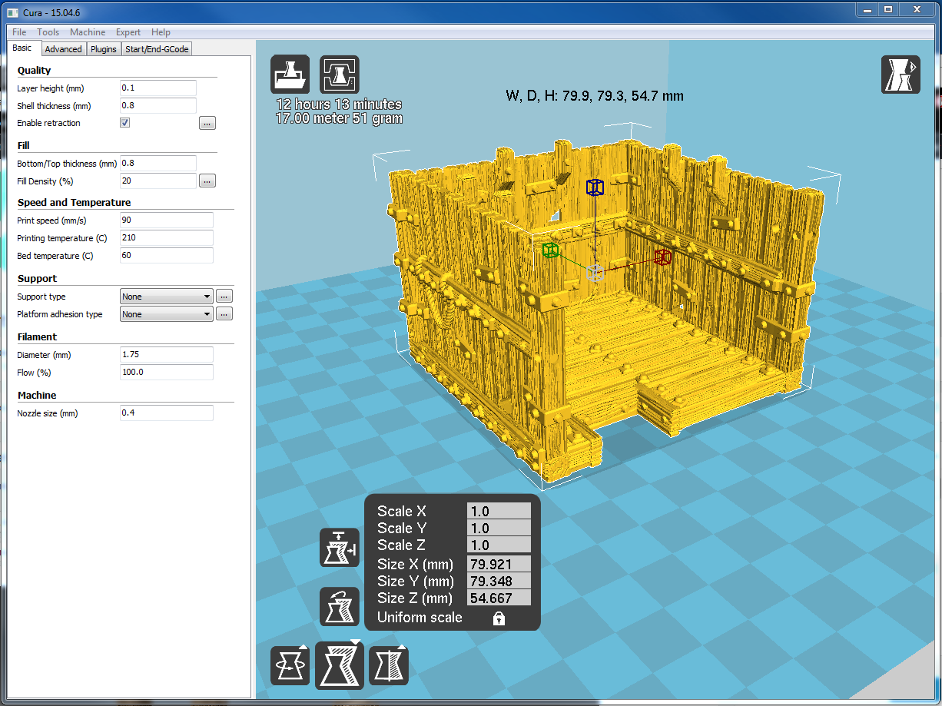Image resolution: width=942 pixels, height=706 pixels.
Task: Open the Plugins tab
Action: [104, 49]
